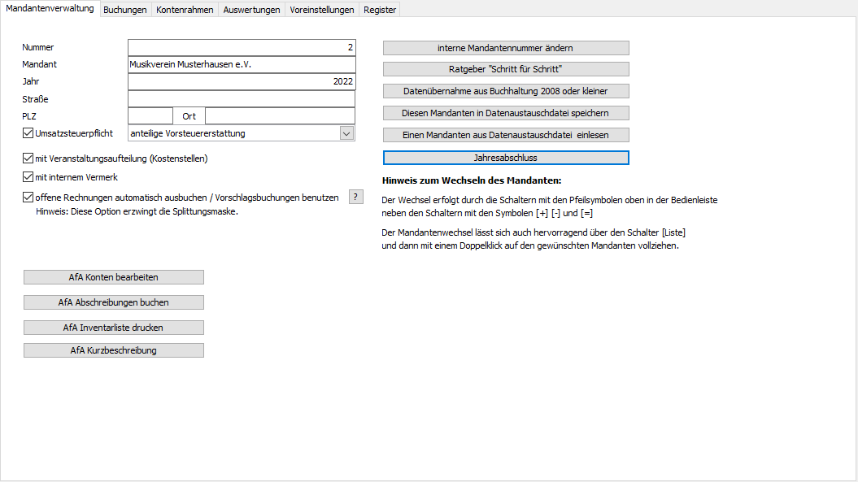The image size is (858, 482).
Task: Click interne Mandantennummer ändern button
Action: coord(506,48)
